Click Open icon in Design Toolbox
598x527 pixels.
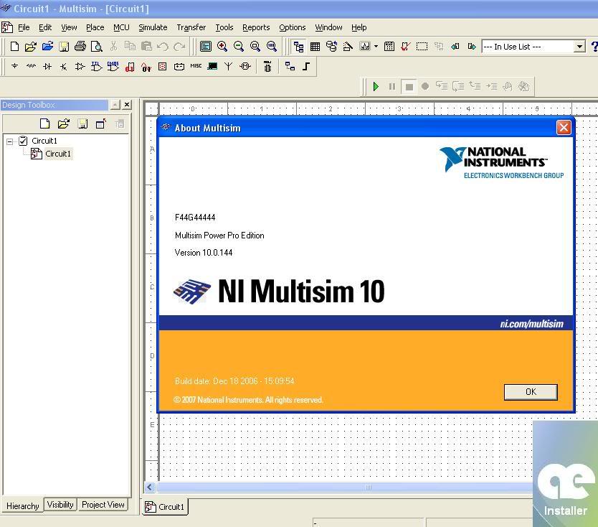(63, 123)
